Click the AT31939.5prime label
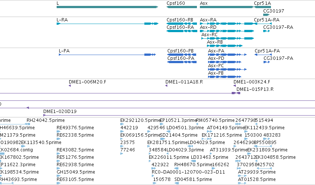Viewport: 315px width, 185px height. (229, 150)
